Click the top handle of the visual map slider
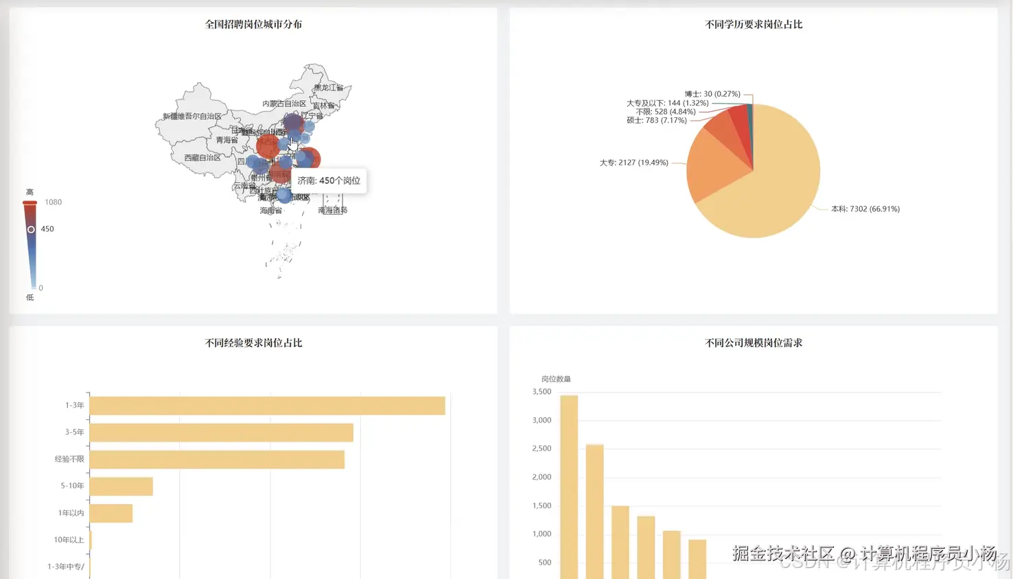Viewport: 1013px width, 579px height. click(x=30, y=202)
